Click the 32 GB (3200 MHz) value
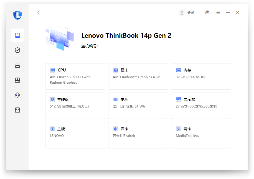254x179 pixels. tap(190, 77)
